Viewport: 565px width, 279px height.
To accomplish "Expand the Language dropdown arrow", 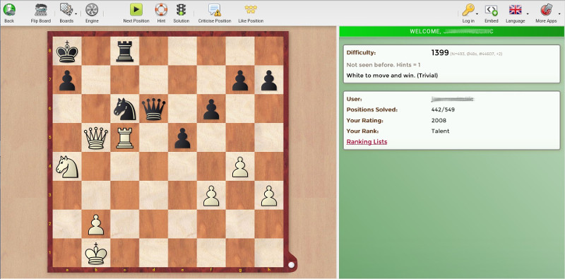I will (528, 14).
